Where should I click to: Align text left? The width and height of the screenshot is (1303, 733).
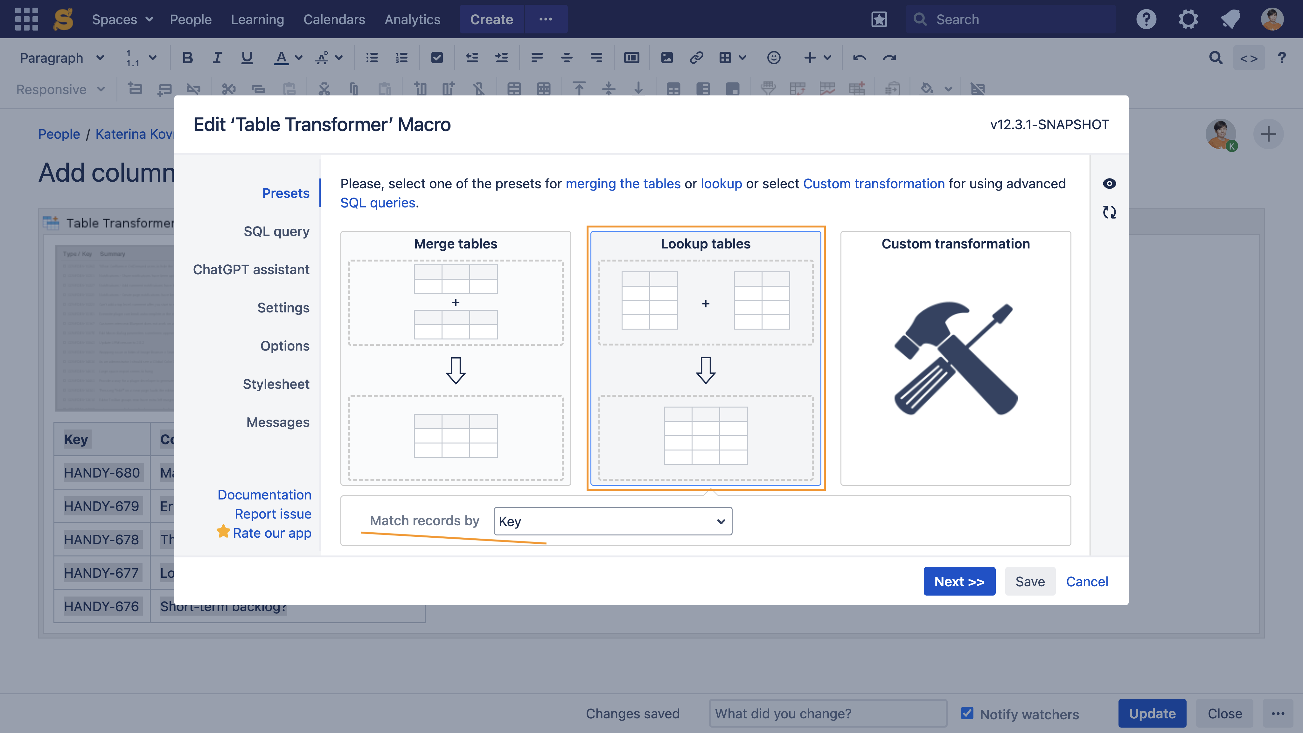click(x=537, y=58)
